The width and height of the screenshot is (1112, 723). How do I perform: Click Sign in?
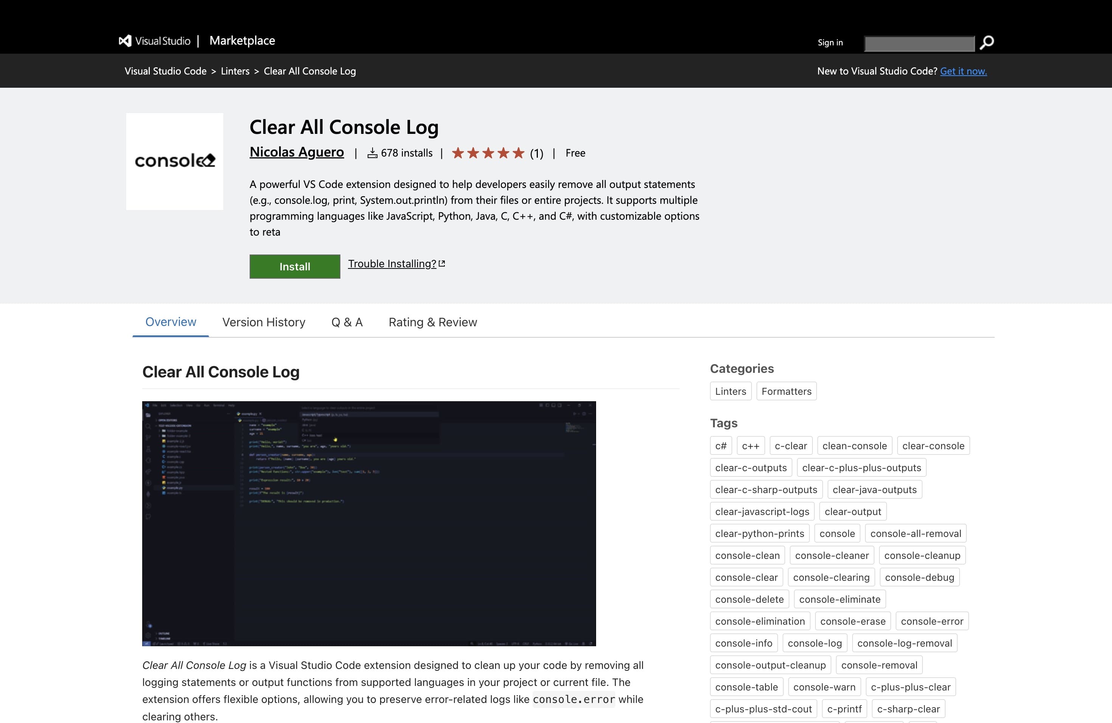click(830, 42)
